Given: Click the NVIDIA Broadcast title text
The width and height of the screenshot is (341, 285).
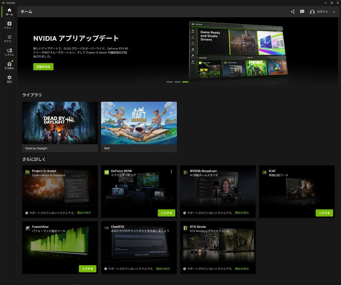Looking at the screenshot, I should pyautogui.click(x=203, y=171).
